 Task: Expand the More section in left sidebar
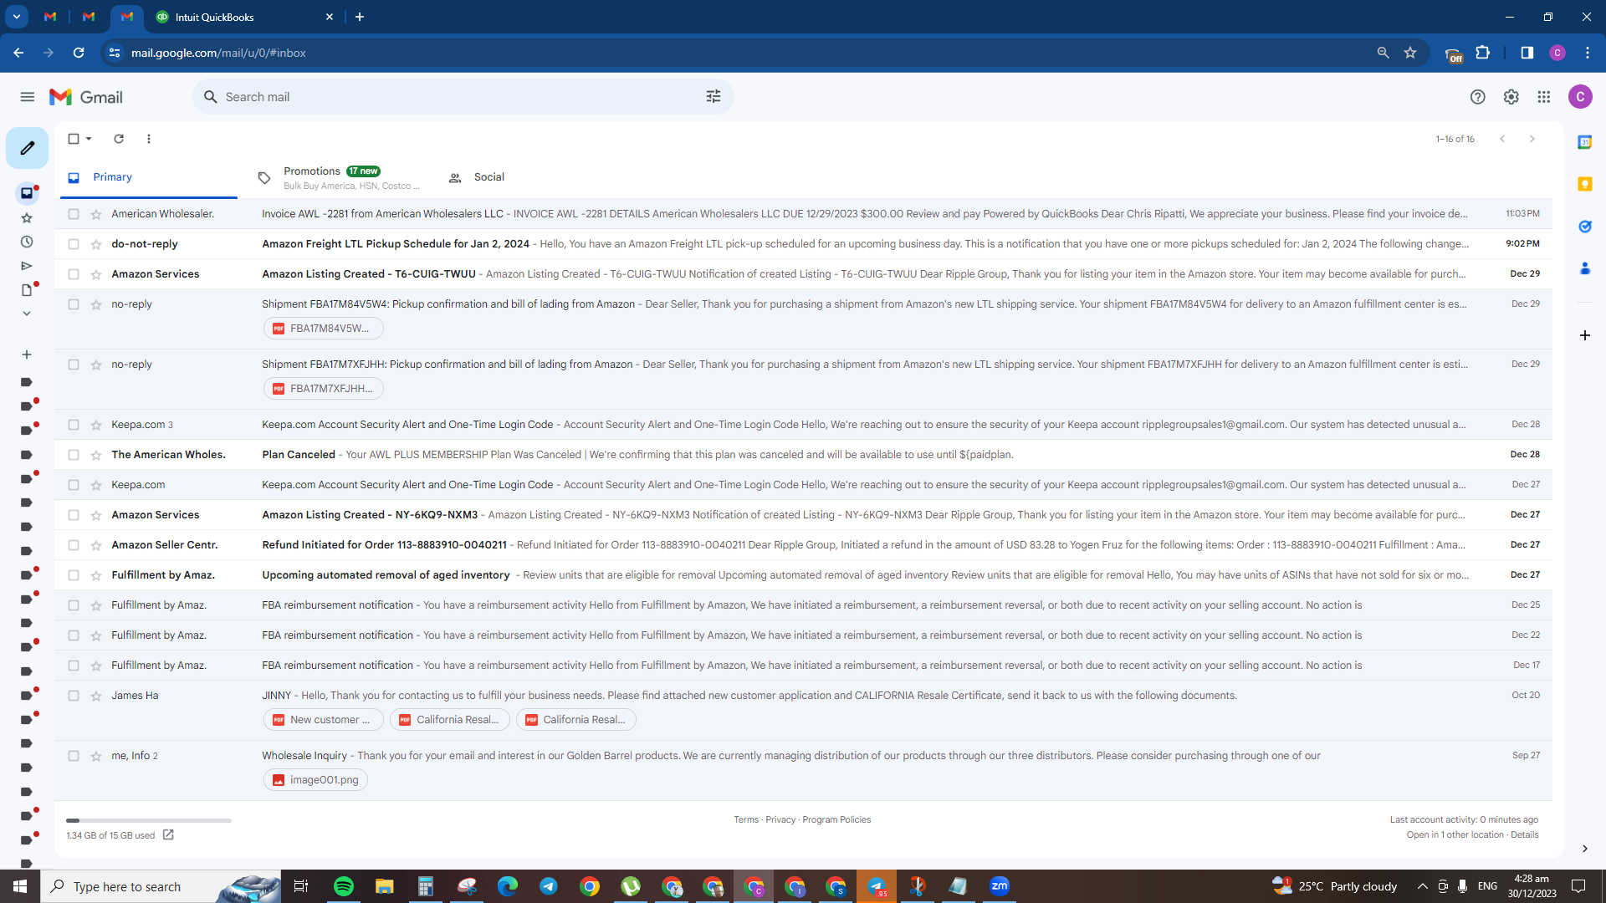click(27, 314)
